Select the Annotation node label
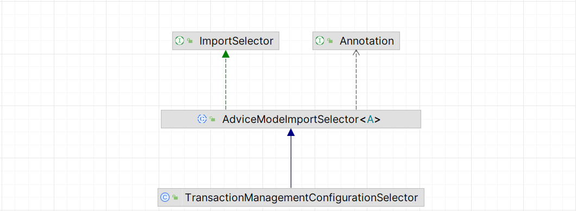The width and height of the screenshot is (576, 211). pyautogui.click(x=367, y=41)
